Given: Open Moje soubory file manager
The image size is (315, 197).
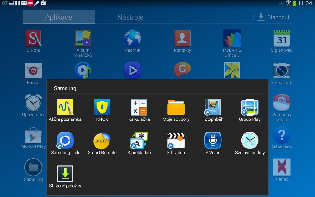Looking at the screenshot, I should 176,107.
